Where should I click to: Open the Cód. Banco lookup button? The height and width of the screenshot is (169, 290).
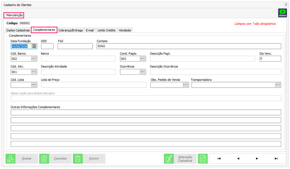[34, 59]
